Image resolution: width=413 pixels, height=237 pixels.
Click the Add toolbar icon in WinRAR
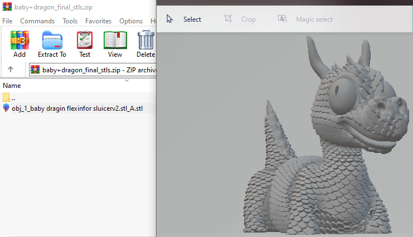[20, 44]
